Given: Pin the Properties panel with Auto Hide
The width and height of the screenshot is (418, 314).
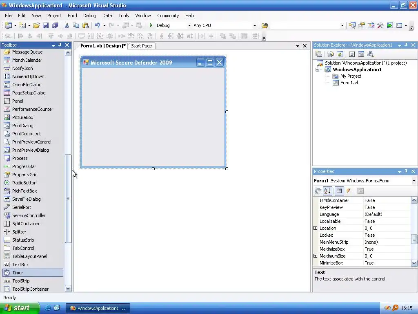Looking at the screenshot, I should [x=406, y=171].
